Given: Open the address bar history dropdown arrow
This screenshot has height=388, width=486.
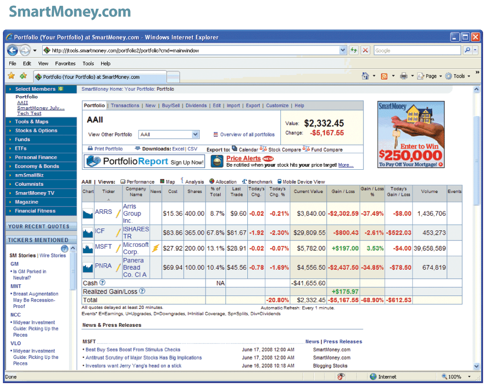Looking at the screenshot, I should point(343,50).
